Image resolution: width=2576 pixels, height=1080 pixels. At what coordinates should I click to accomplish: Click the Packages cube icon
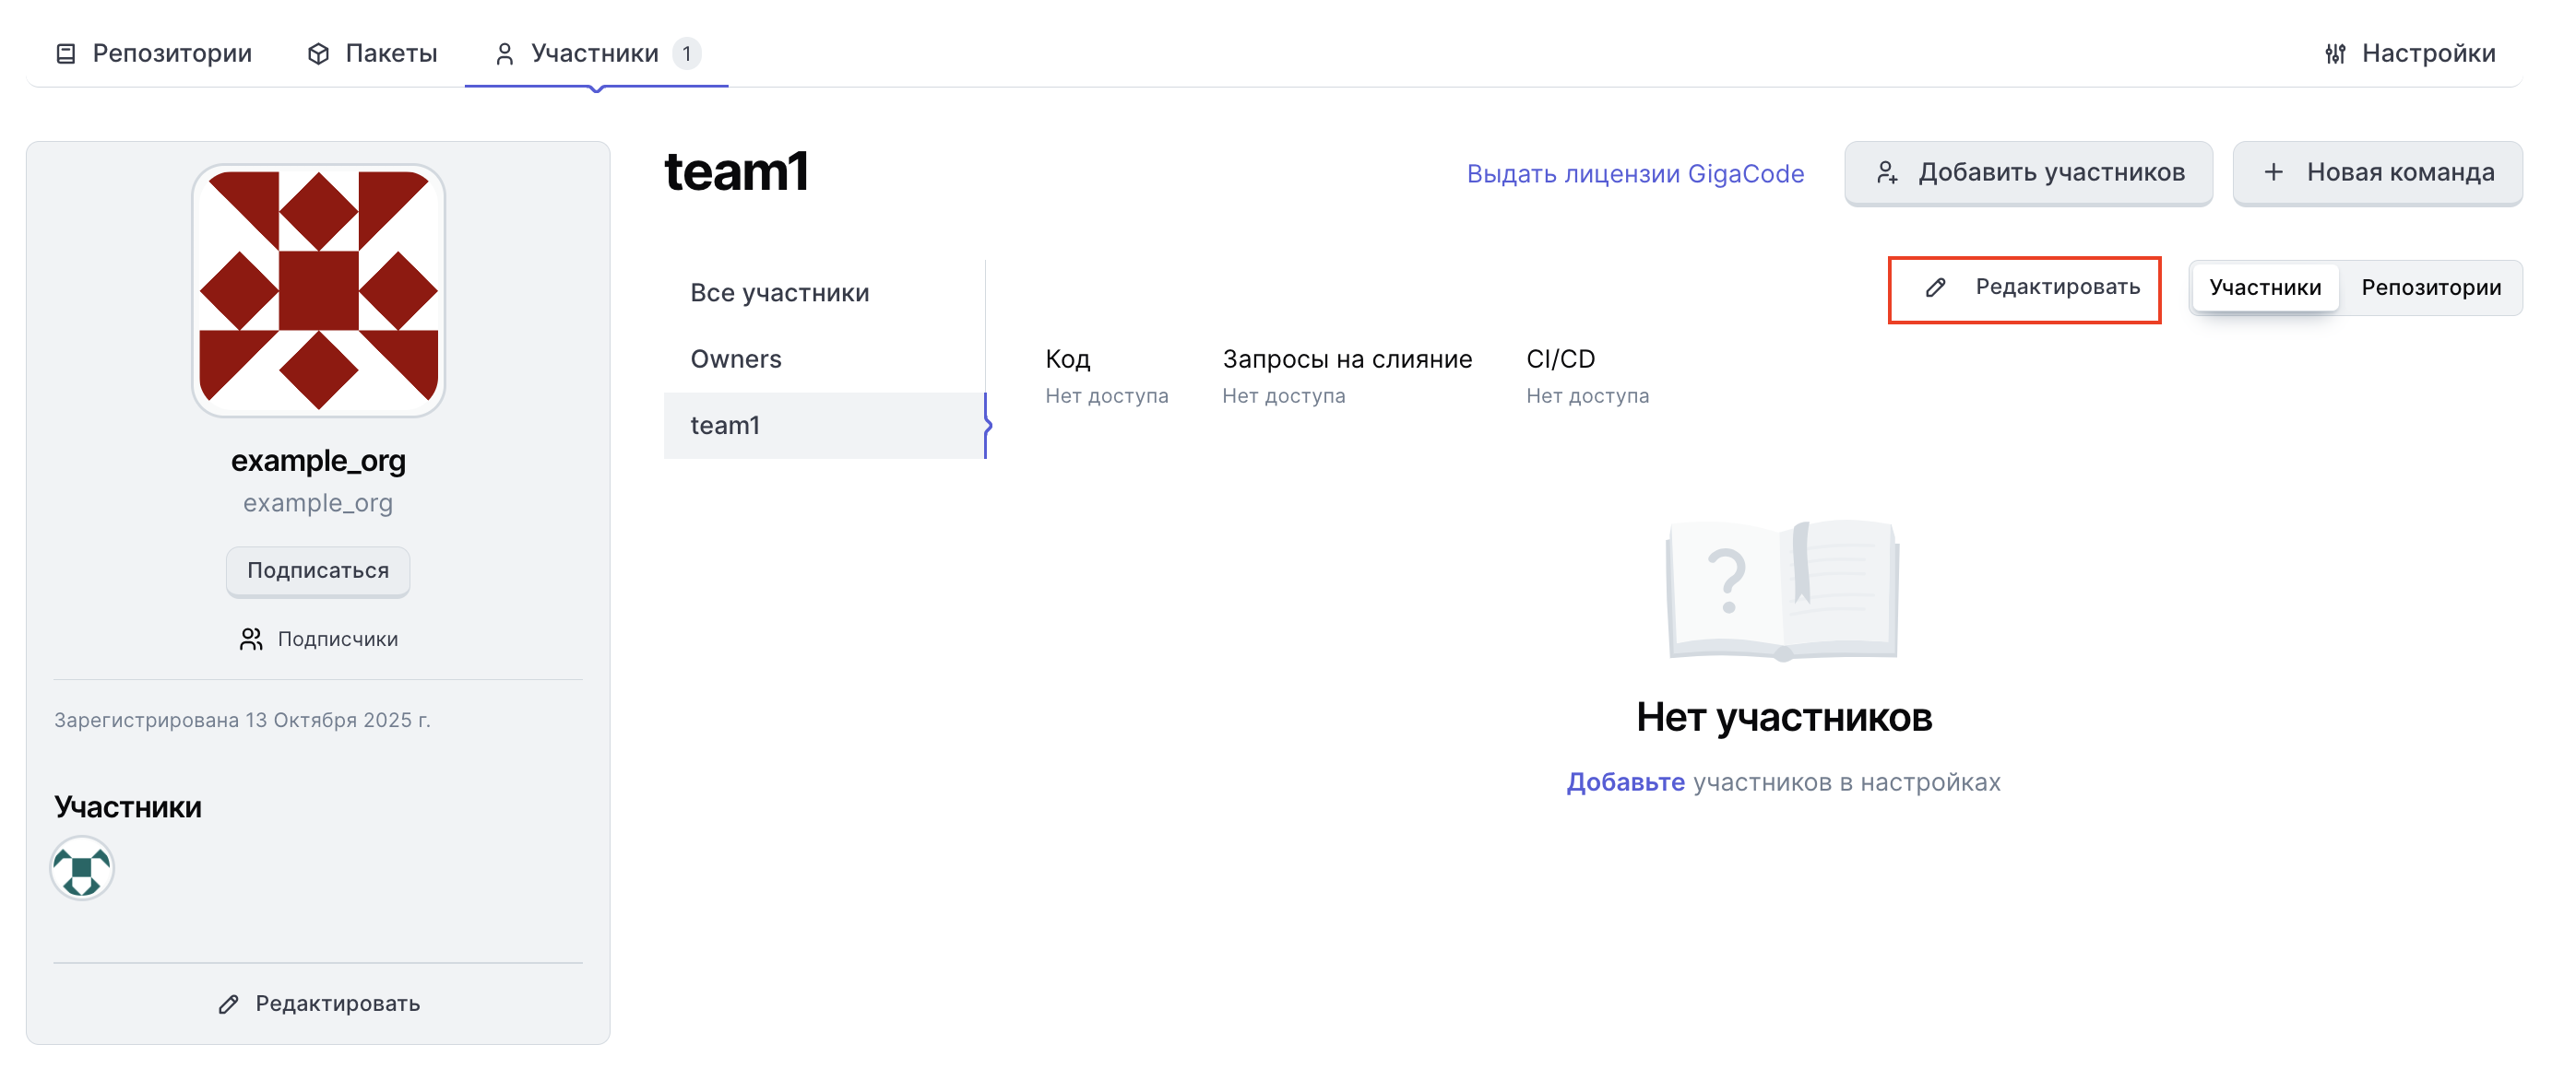click(318, 54)
